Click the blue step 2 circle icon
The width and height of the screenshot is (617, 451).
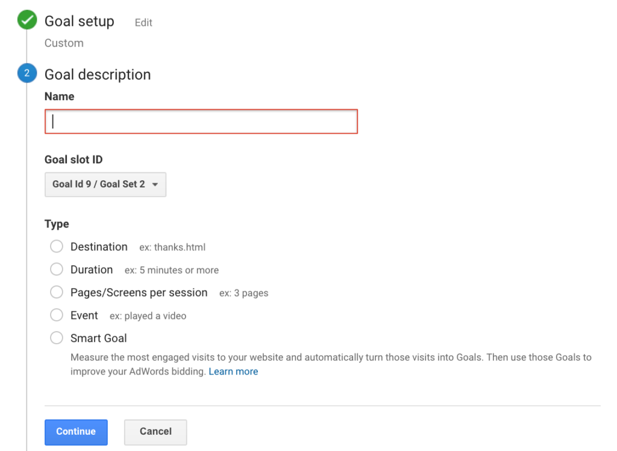[27, 75]
